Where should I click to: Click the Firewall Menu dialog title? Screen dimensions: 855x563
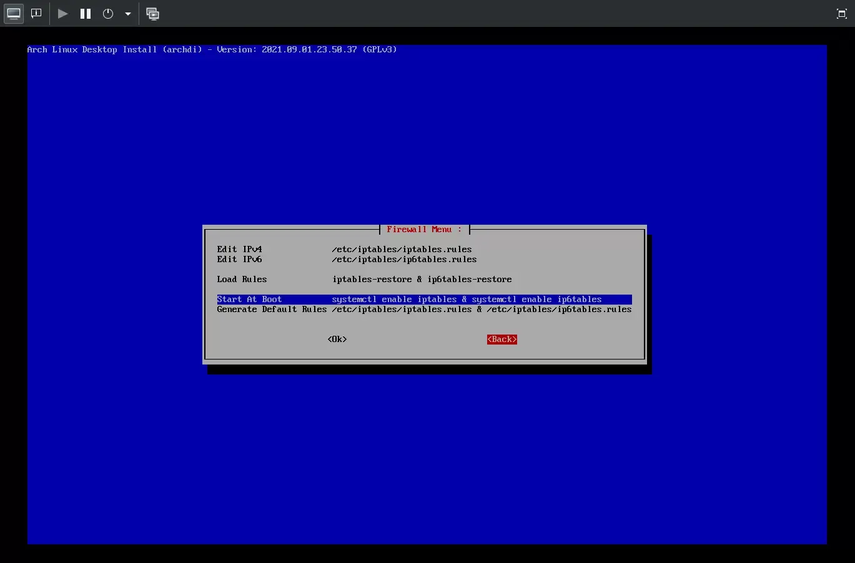424,229
